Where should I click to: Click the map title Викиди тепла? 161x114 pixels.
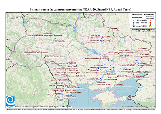80,10
